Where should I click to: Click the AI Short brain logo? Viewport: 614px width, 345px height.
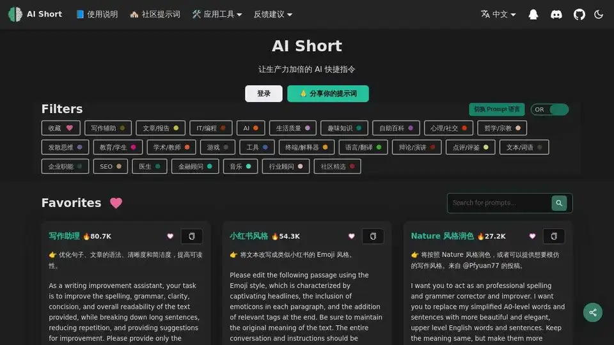coord(15,15)
